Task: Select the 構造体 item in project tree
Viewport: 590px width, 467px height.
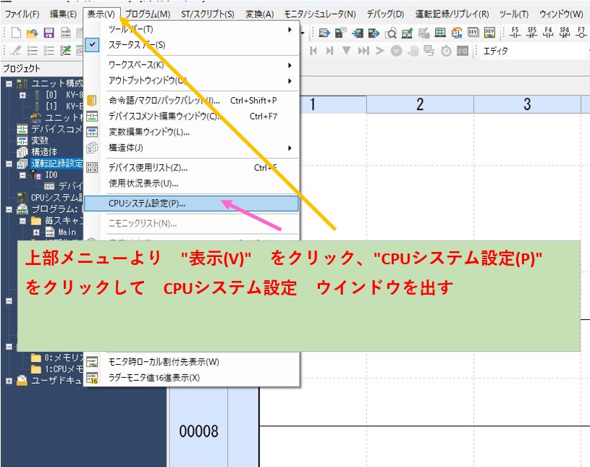Action: pos(43,152)
